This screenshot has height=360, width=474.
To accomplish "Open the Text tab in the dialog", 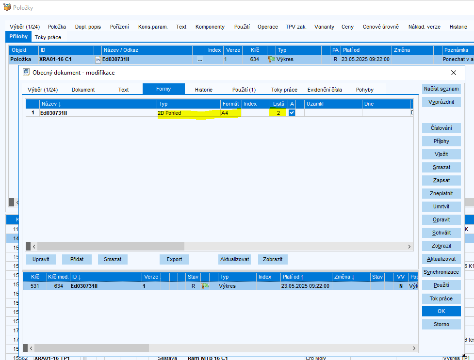I will (x=123, y=90).
